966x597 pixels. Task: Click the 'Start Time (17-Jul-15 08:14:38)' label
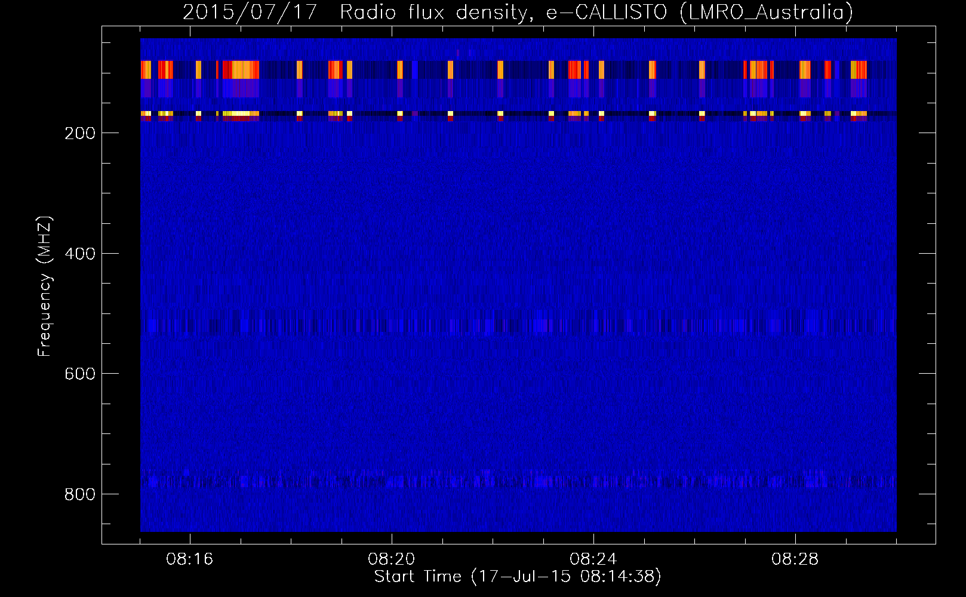pyautogui.click(x=518, y=577)
